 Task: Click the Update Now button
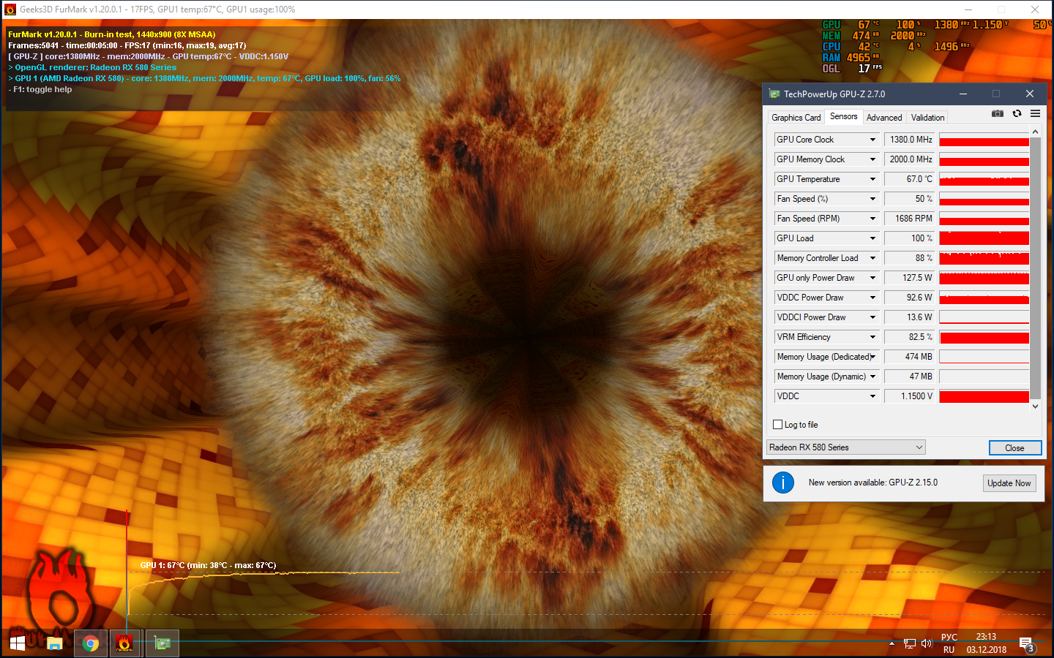click(x=1009, y=483)
